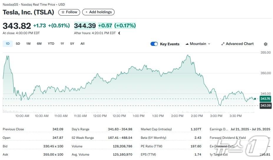Viewport: 273px width, 160px height.
Task: Show the 6M chart range
Action: (39, 44)
